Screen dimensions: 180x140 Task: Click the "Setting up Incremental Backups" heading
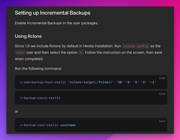(x=53, y=13)
